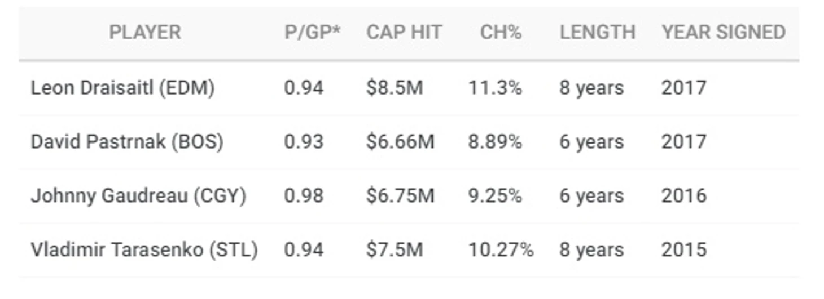This screenshot has width=824, height=299.
Task: Click the $8.5M cap hit value
Action: click(x=394, y=88)
